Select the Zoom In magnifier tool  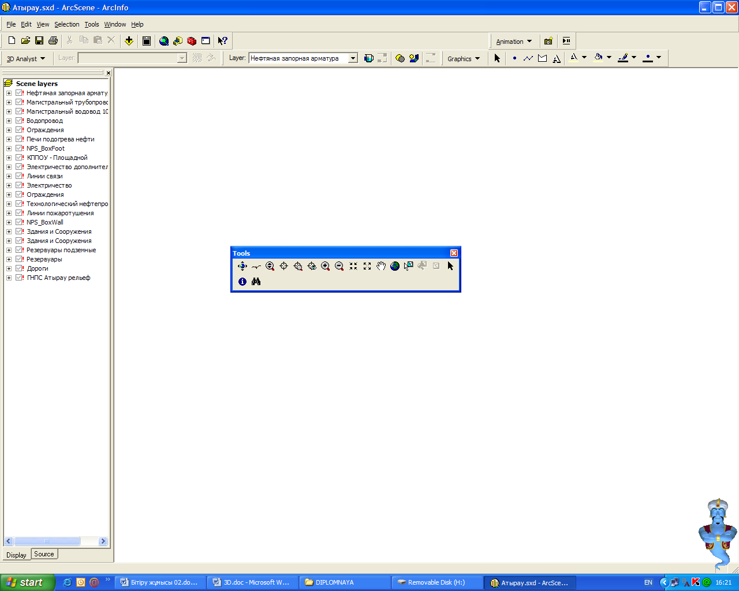[326, 266]
